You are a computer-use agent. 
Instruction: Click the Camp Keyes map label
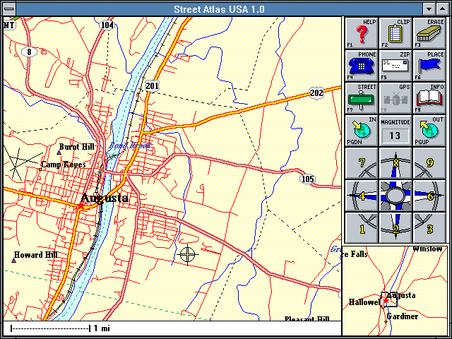(x=64, y=165)
